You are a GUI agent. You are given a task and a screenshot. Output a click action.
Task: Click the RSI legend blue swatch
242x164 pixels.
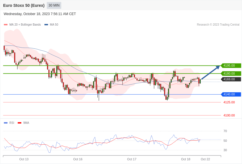tap(6, 123)
